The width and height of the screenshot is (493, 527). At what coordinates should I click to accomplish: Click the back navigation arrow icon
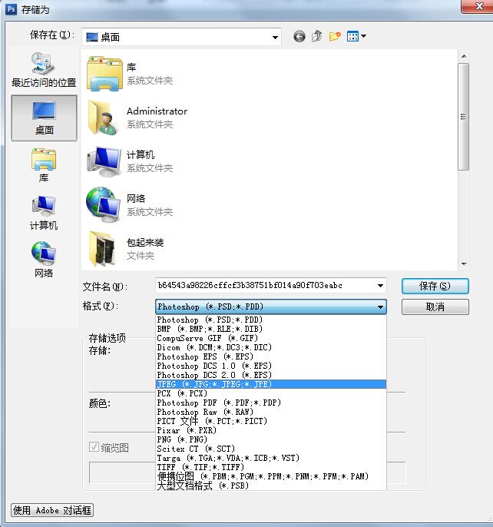pyautogui.click(x=299, y=36)
